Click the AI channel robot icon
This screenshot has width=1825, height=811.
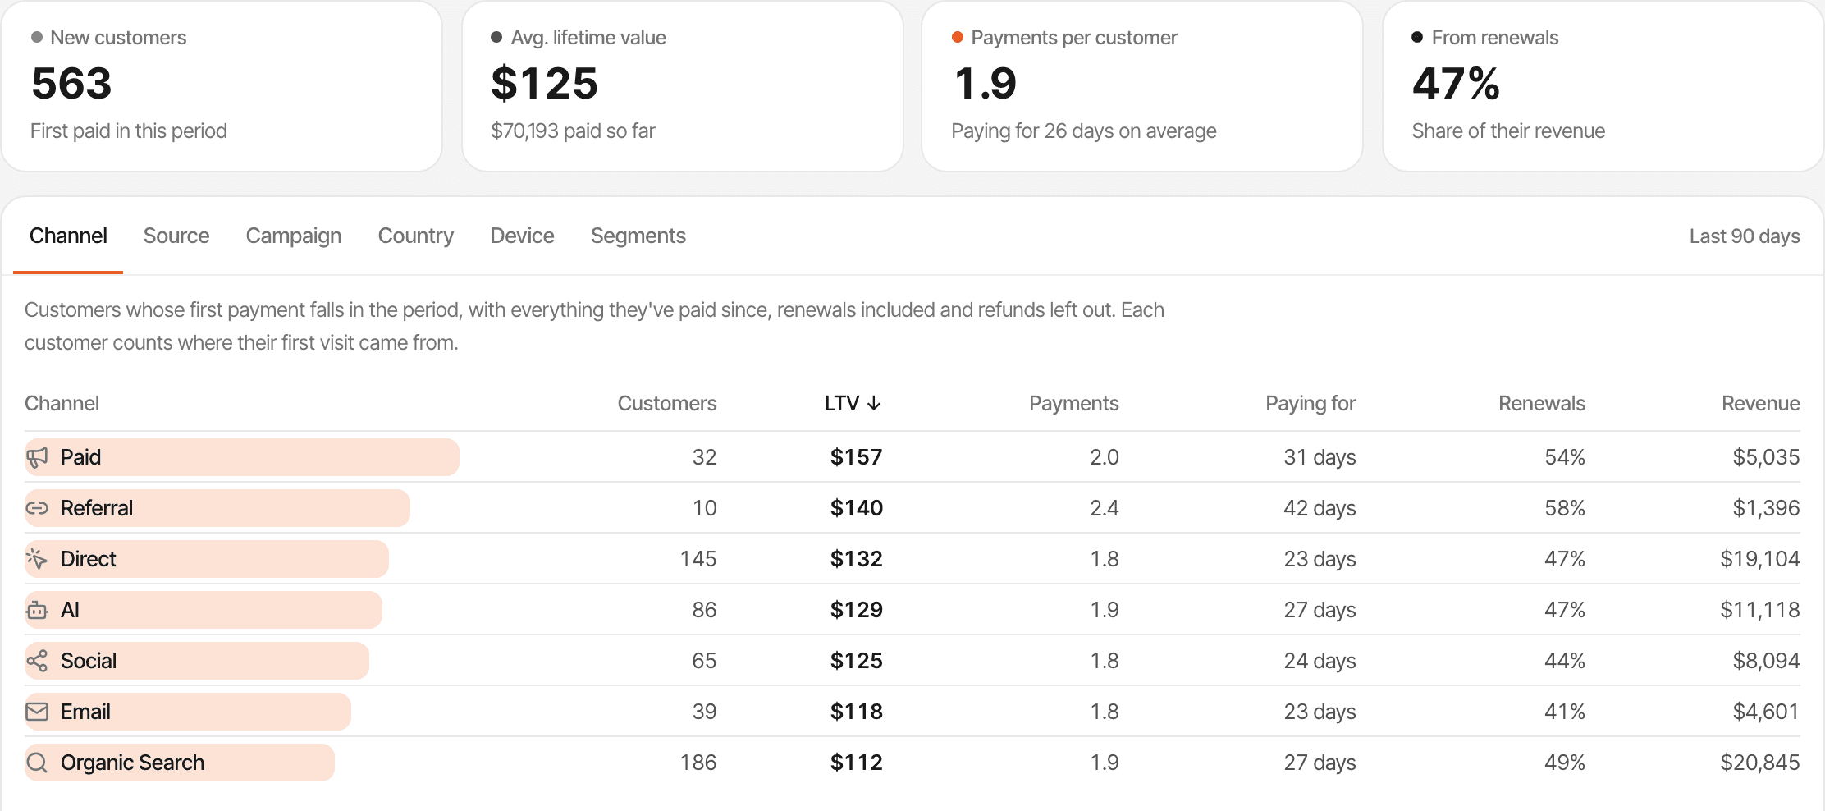37,610
